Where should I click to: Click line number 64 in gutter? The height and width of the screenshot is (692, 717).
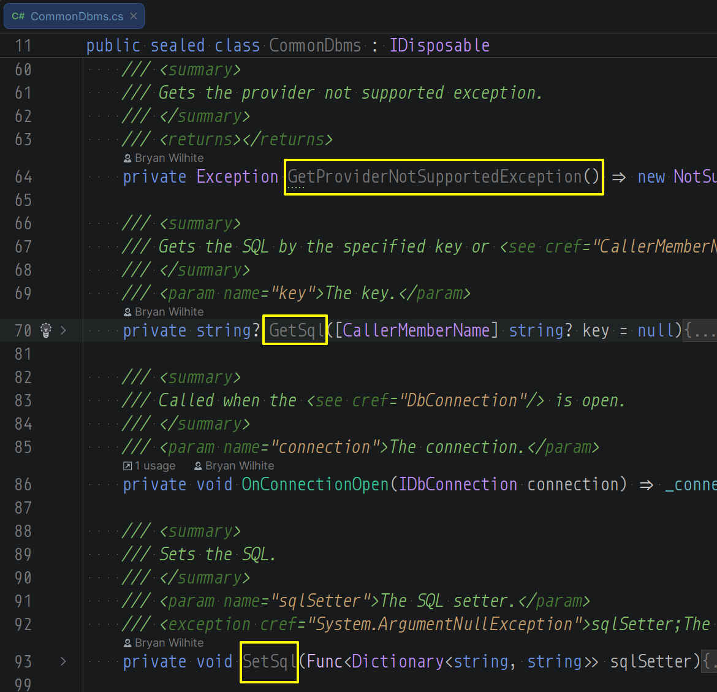pyautogui.click(x=23, y=177)
